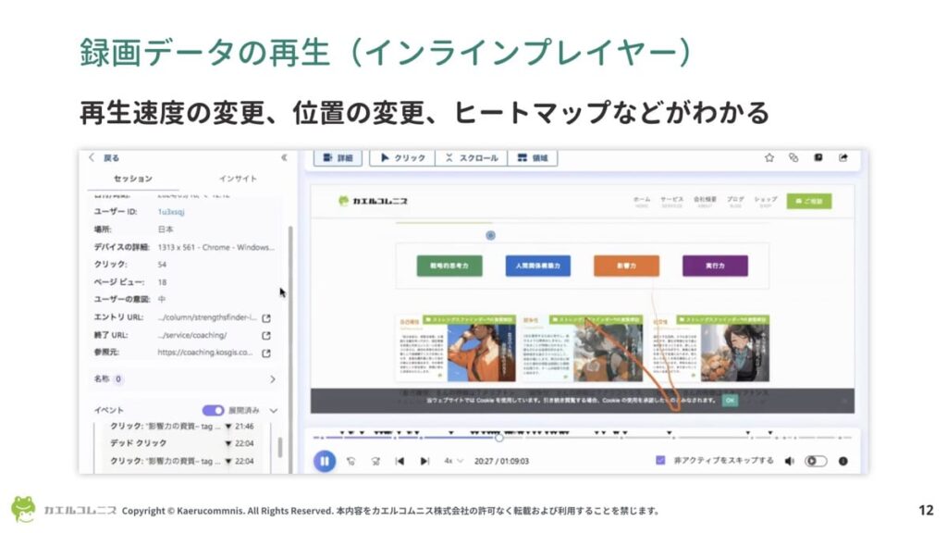Share the recording with share icon
Image resolution: width=947 pixels, height=533 pixels.
coord(843,157)
